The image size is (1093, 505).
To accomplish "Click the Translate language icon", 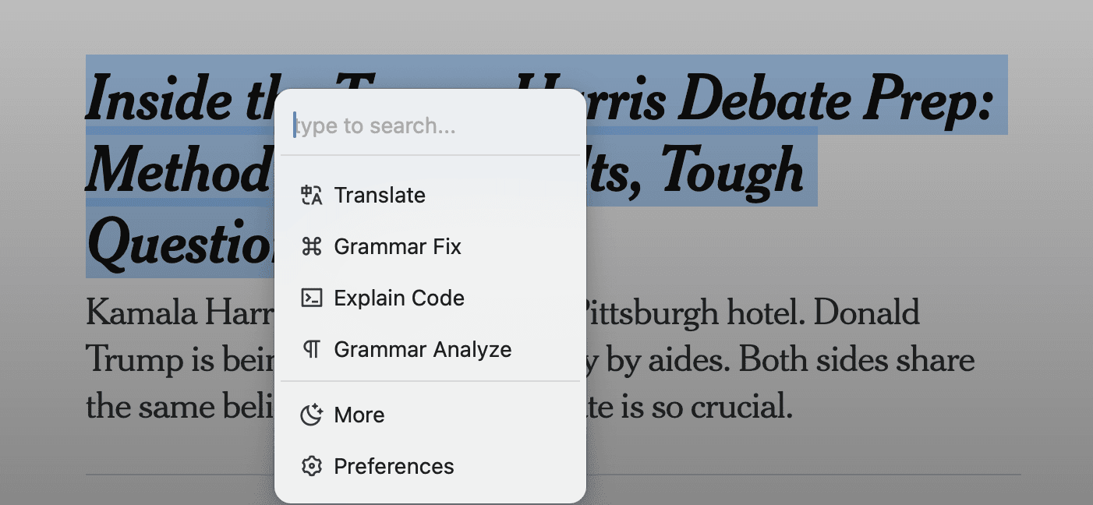I will click(x=312, y=195).
